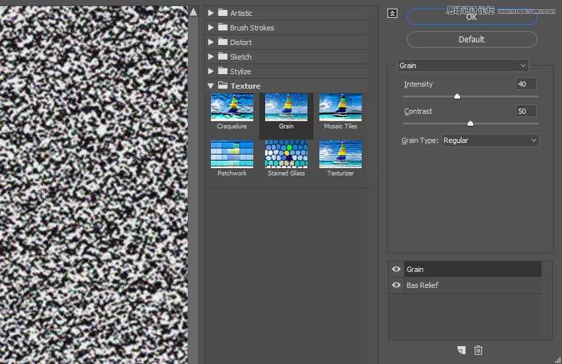Hide the Grain effect layer

[x=396, y=269]
